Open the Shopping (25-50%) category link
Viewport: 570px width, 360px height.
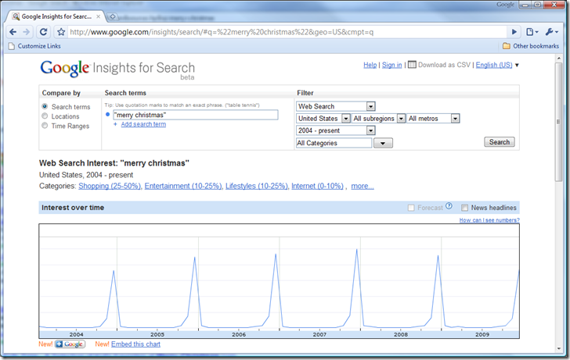coord(110,186)
